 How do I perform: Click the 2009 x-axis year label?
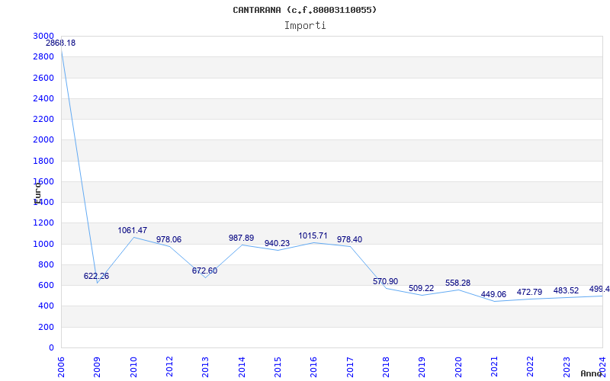pos(98,367)
